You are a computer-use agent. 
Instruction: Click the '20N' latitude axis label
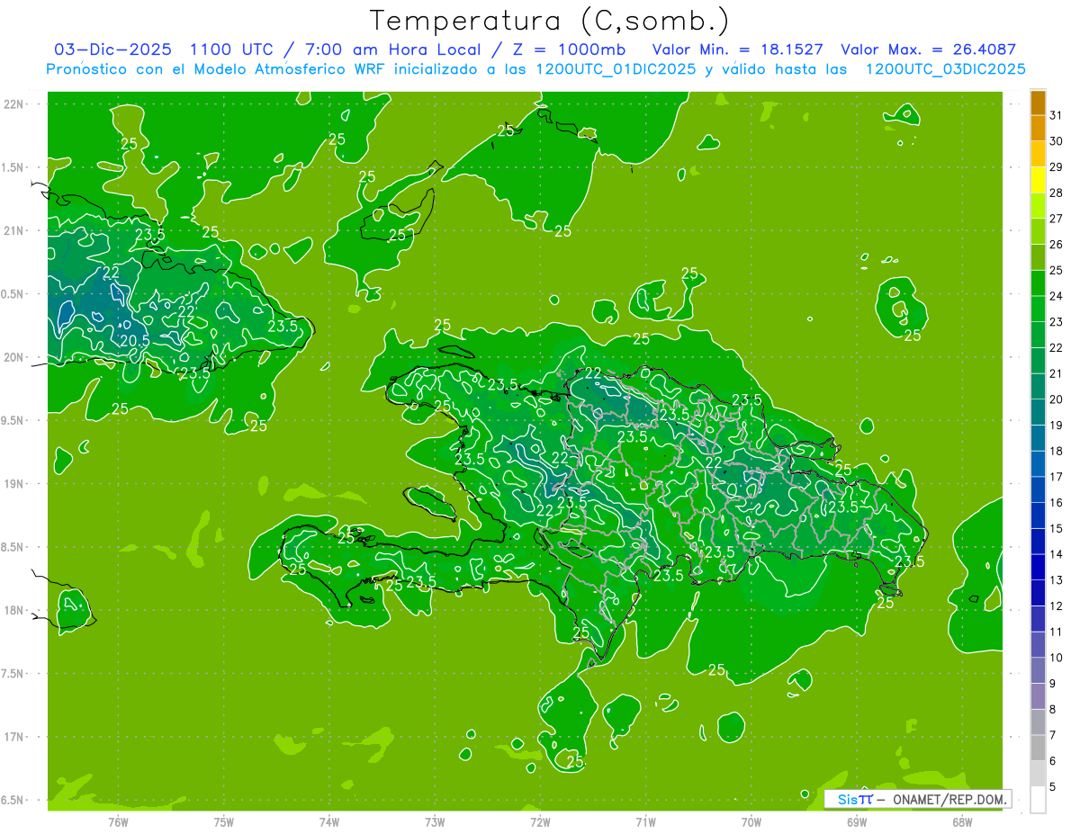coord(14,357)
